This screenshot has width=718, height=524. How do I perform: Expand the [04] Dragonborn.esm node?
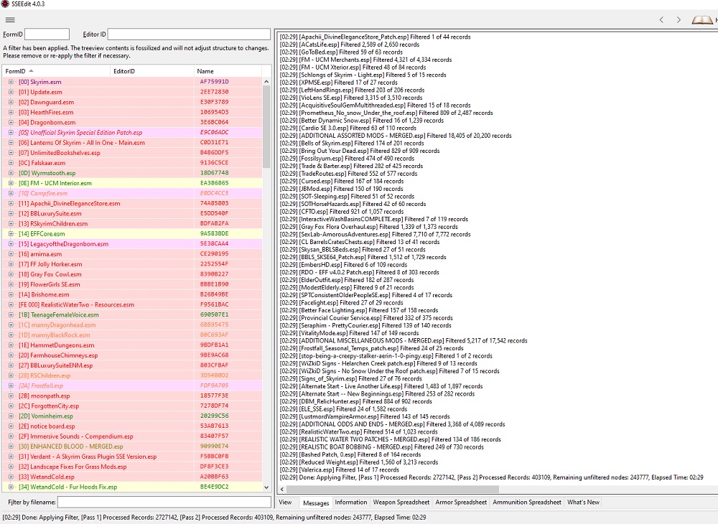11,122
